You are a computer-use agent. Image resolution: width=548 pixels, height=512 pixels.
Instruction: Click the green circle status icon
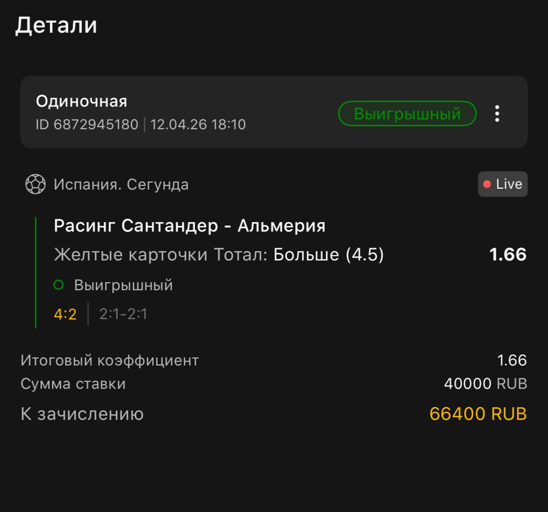pyautogui.click(x=59, y=285)
